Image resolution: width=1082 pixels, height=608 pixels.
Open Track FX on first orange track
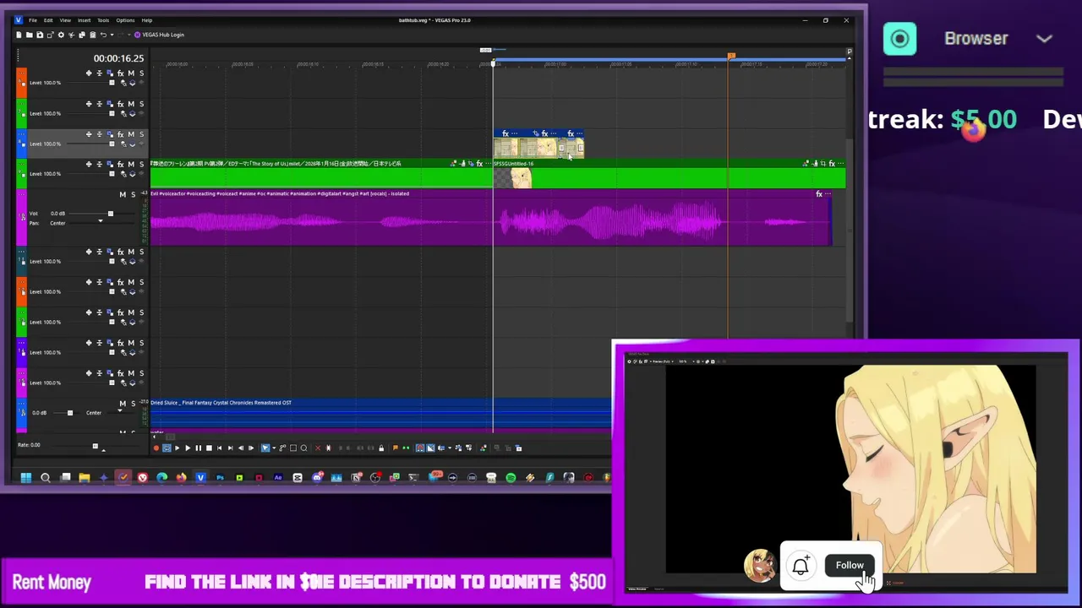pos(120,73)
